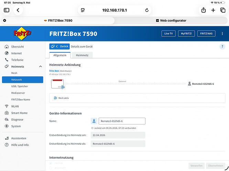Click the Zurück button
The width and height of the screenshot is (229, 171).
[59, 47]
